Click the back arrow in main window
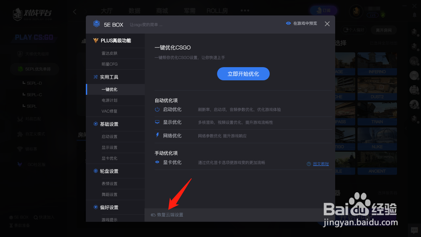421x237 pixels. point(75,12)
